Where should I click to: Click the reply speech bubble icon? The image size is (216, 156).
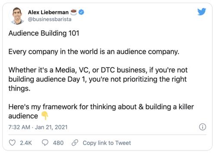45,143
